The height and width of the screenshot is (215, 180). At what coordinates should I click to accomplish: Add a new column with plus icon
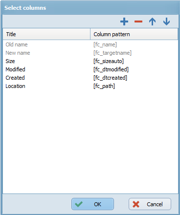click(124, 21)
